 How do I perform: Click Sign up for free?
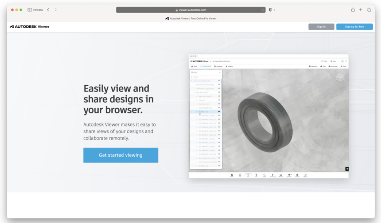tap(355, 27)
